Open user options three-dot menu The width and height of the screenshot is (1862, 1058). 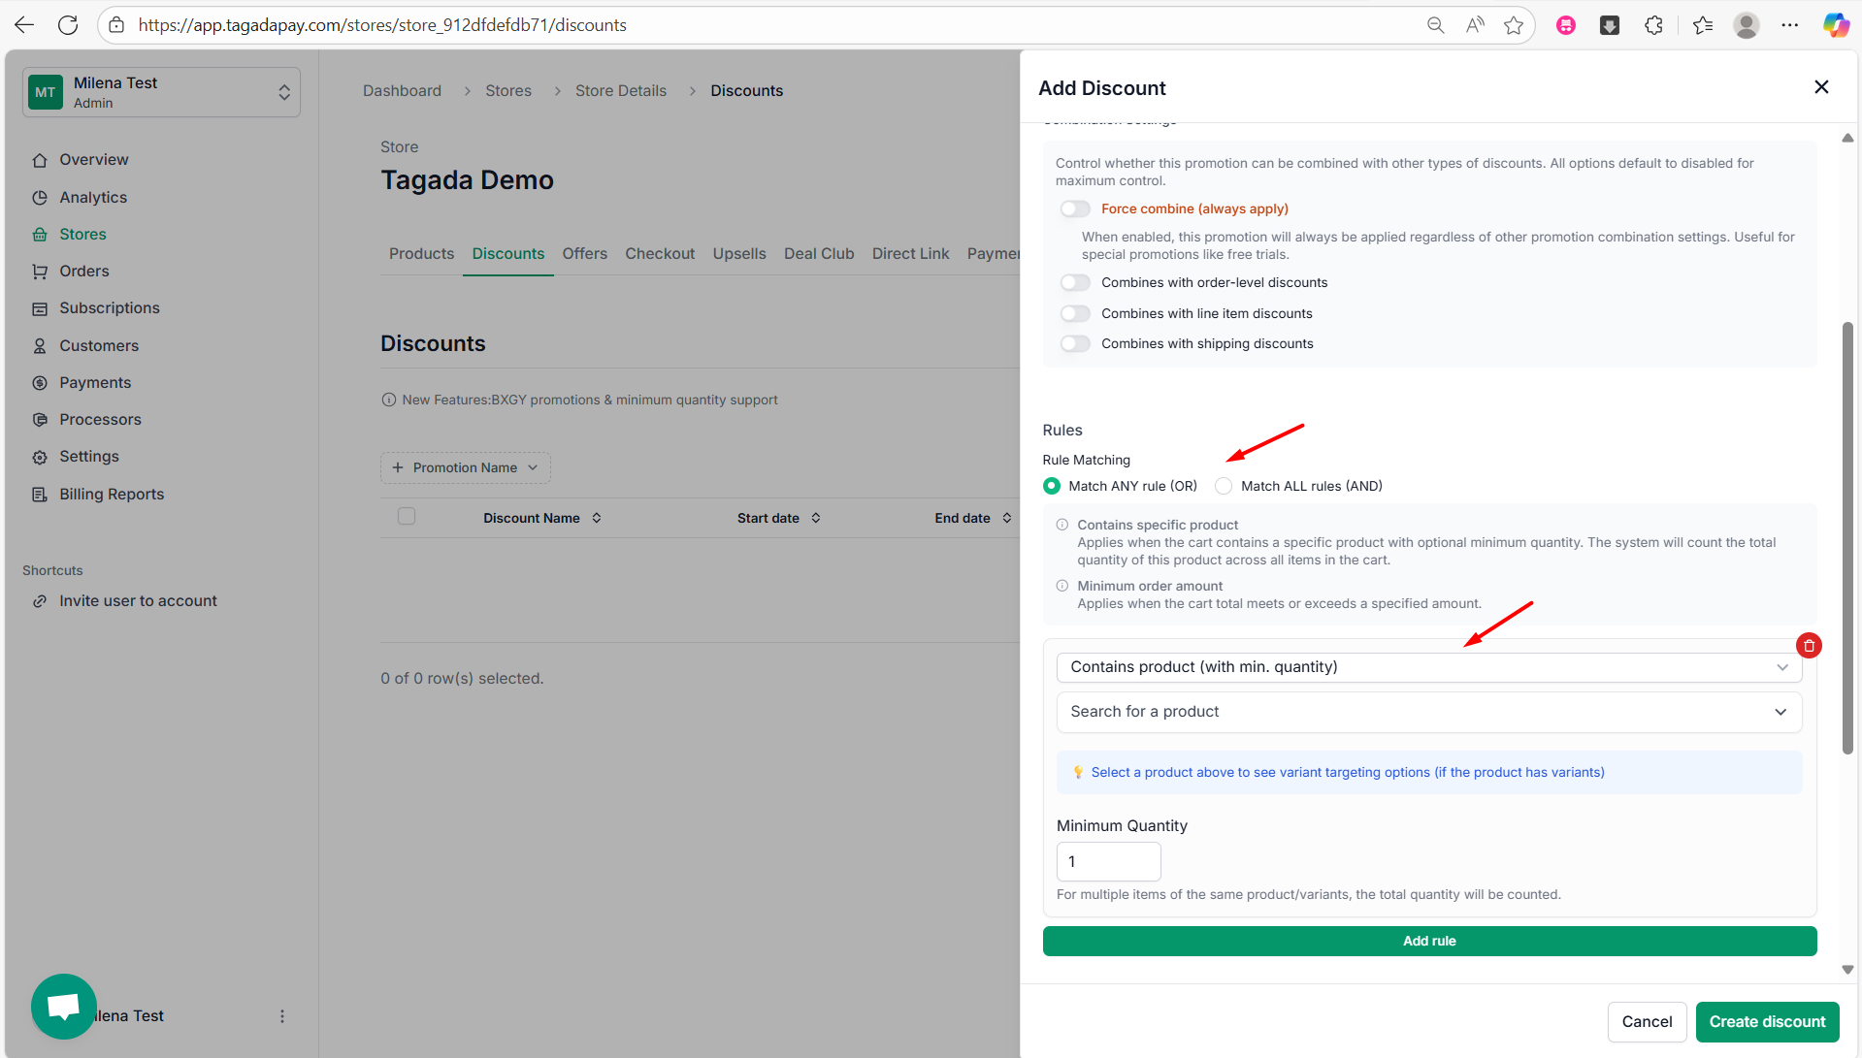[x=282, y=1016]
